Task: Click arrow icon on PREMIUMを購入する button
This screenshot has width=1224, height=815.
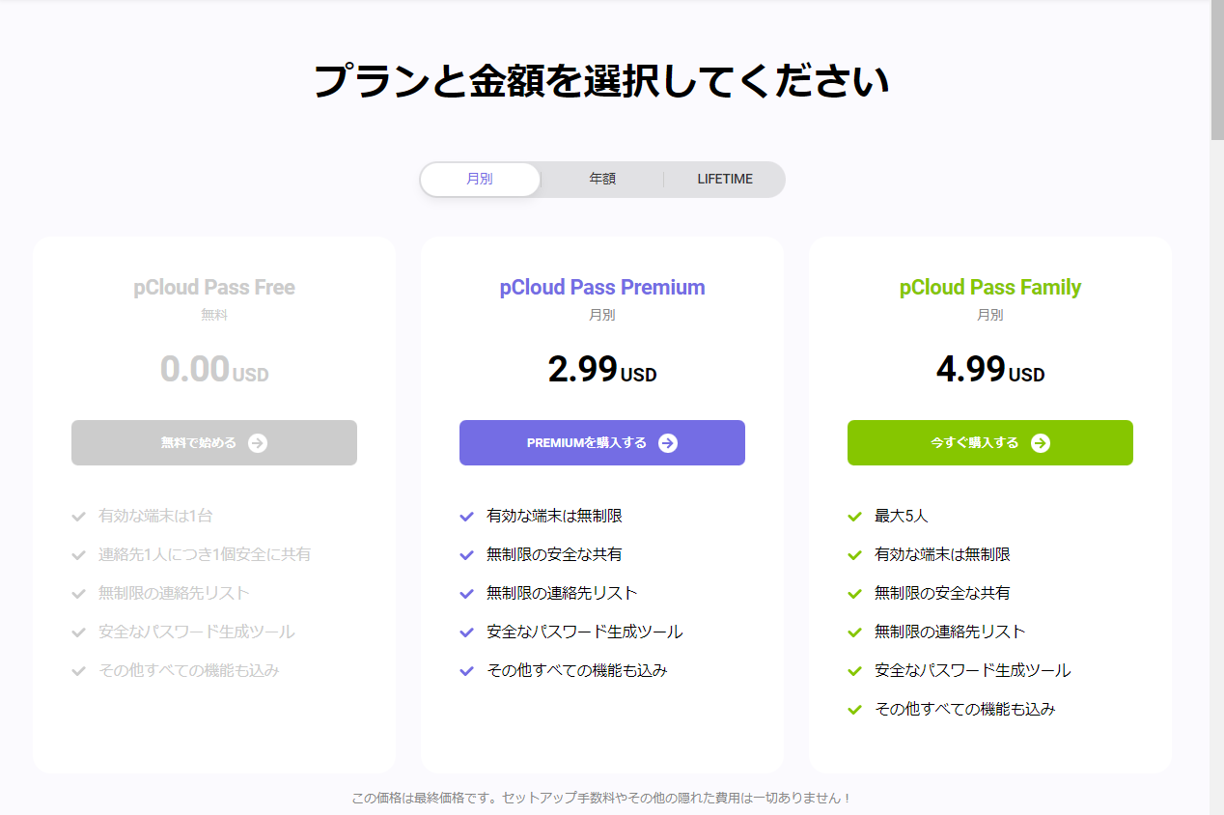Action: click(x=668, y=443)
